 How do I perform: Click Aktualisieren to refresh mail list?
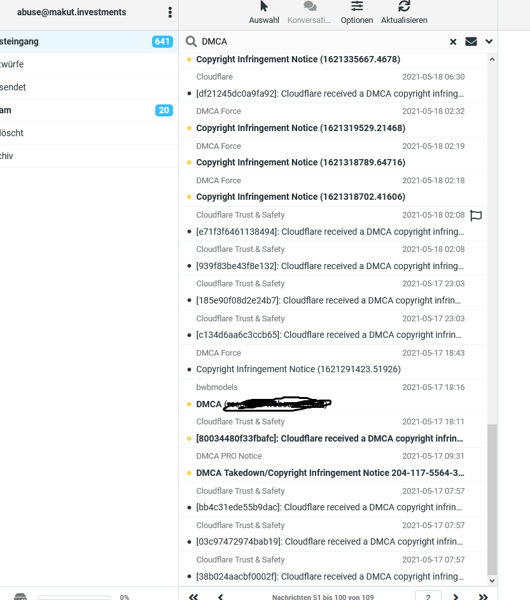coord(404,13)
